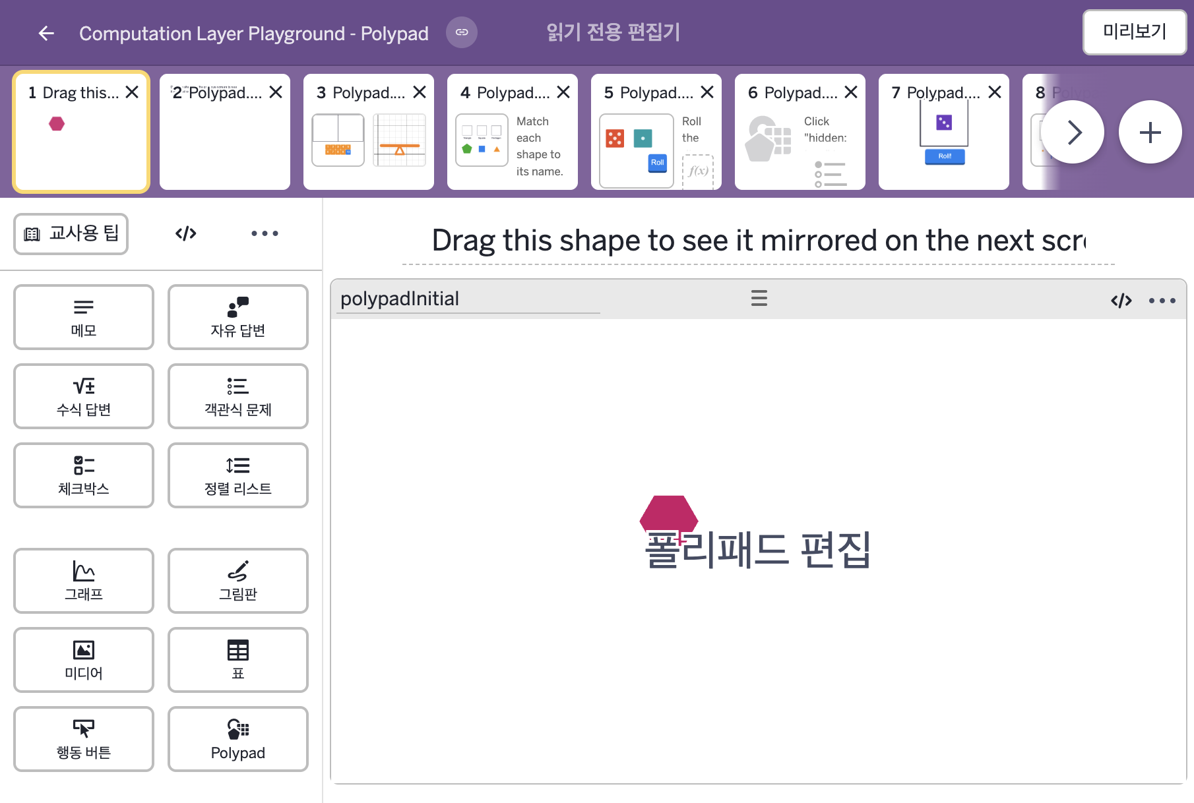The image size is (1194, 803).
Task: Add a 객관식 문제 multiple choice component
Action: (x=238, y=396)
